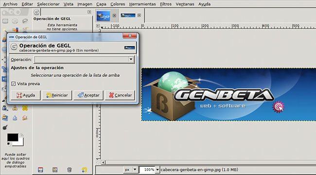Open the Ayuda menu in menu bar
The height and width of the screenshot is (175, 316).
click(204, 4)
